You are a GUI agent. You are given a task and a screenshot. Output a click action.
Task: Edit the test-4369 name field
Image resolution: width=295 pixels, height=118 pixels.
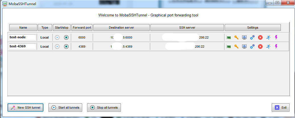[22, 46]
